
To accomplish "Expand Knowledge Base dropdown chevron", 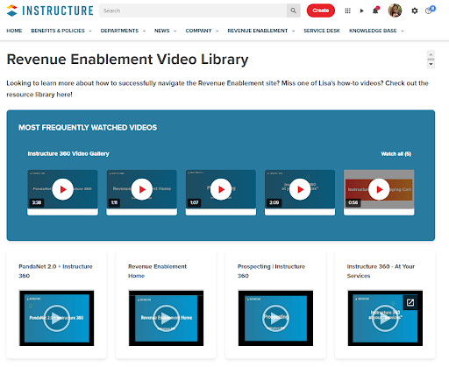I will point(403,31).
